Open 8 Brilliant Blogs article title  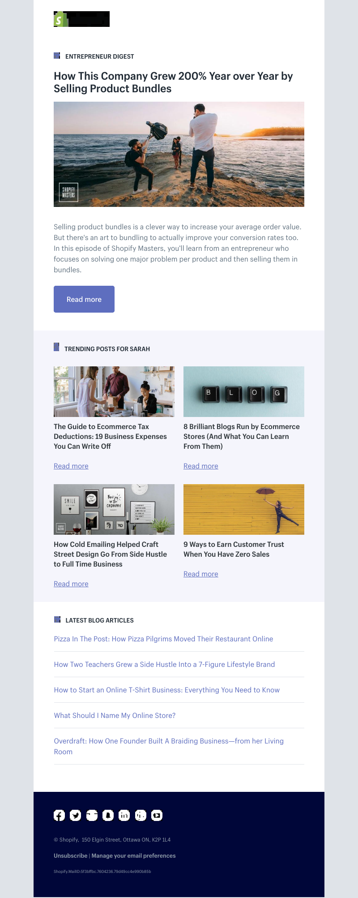click(x=242, y=436)
